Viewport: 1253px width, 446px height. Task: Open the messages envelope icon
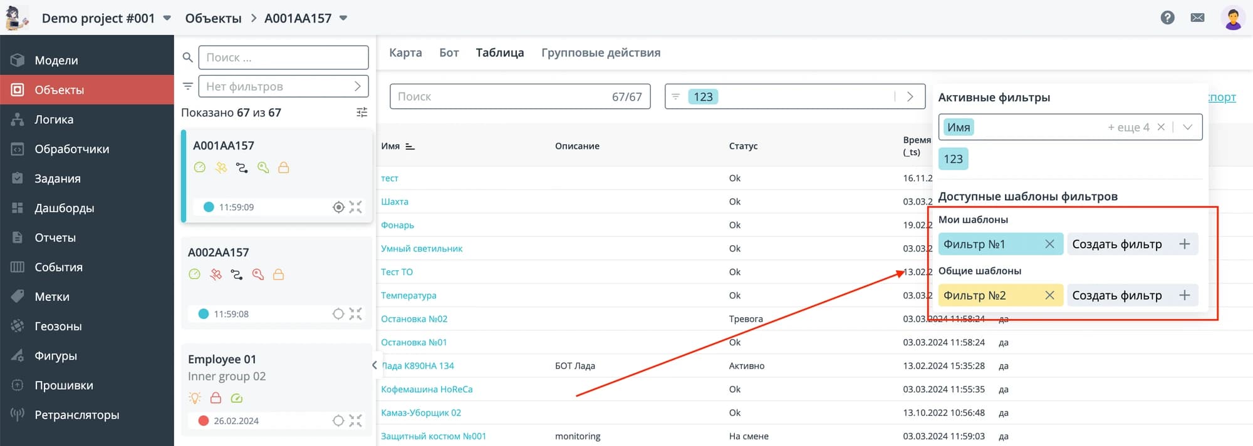(1197, 18)
